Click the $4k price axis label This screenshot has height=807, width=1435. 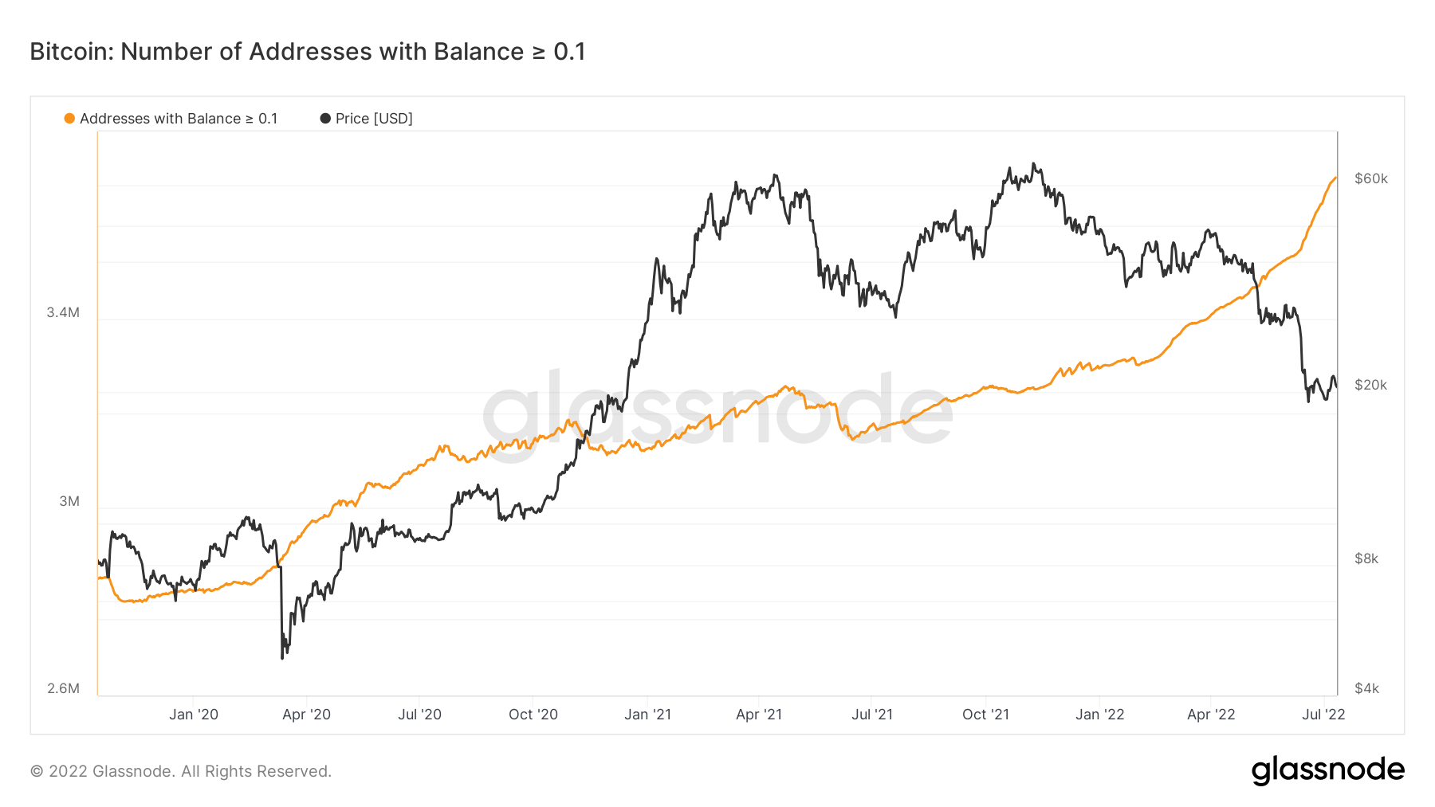pyautogui.click(x=1366, y=688)
